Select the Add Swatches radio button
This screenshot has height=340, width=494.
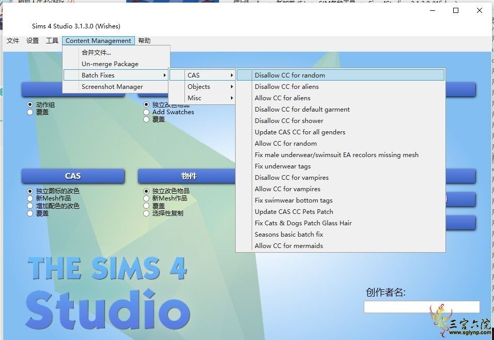[146, 112]
